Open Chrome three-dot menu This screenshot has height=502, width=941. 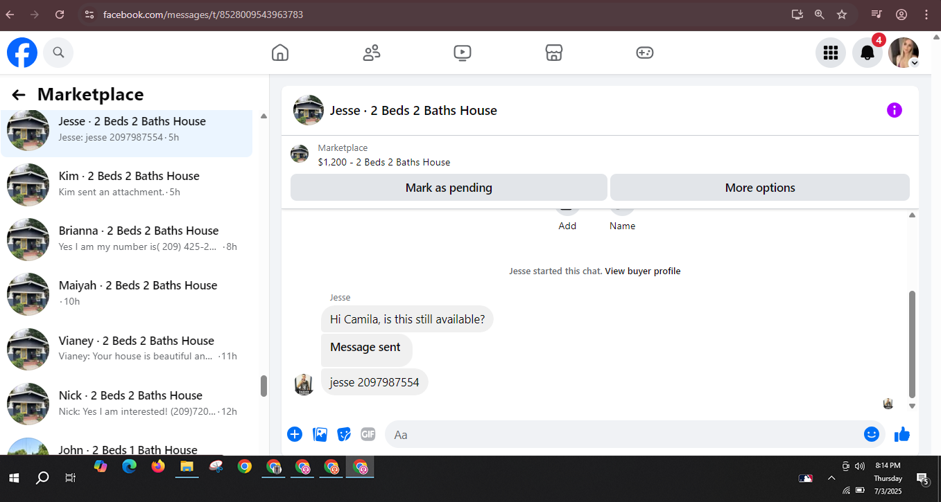tap(926, 15)
